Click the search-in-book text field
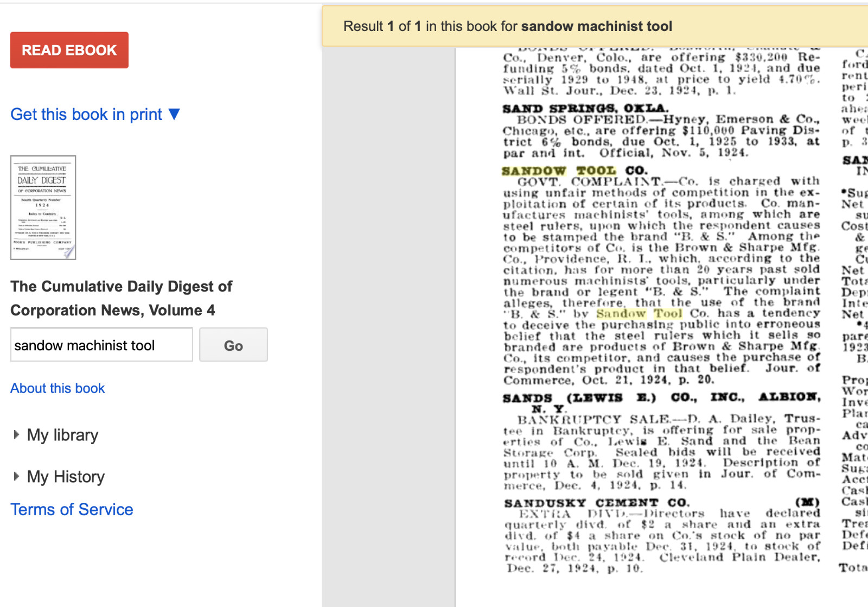The height and width of the screenshot is (607, 868). [x=101, y=345]
